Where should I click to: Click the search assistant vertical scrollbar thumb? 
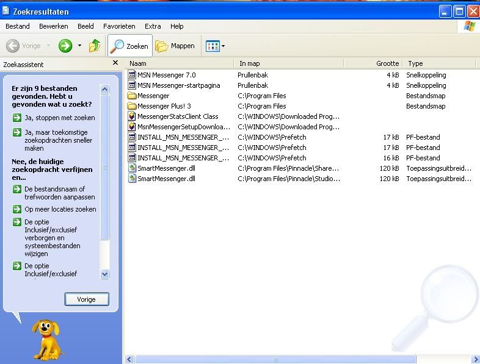click(104, 167)
